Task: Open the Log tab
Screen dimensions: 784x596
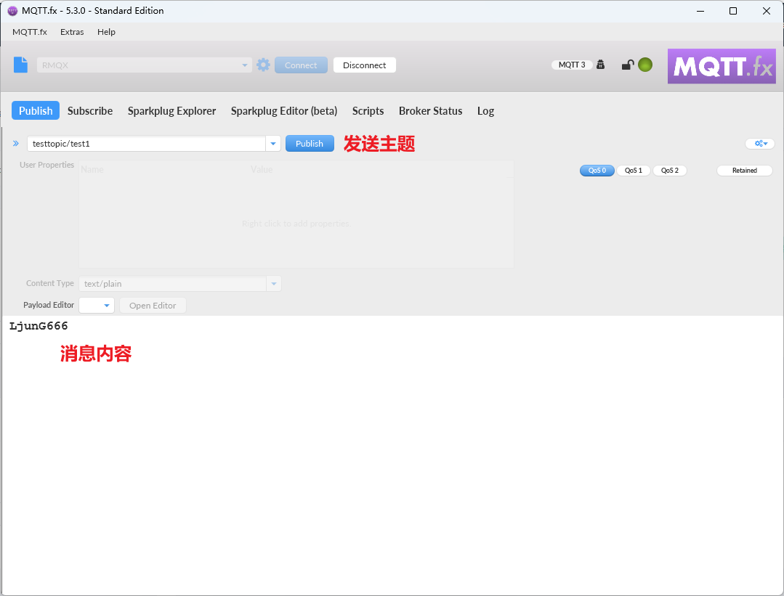Action: point(485,111)
